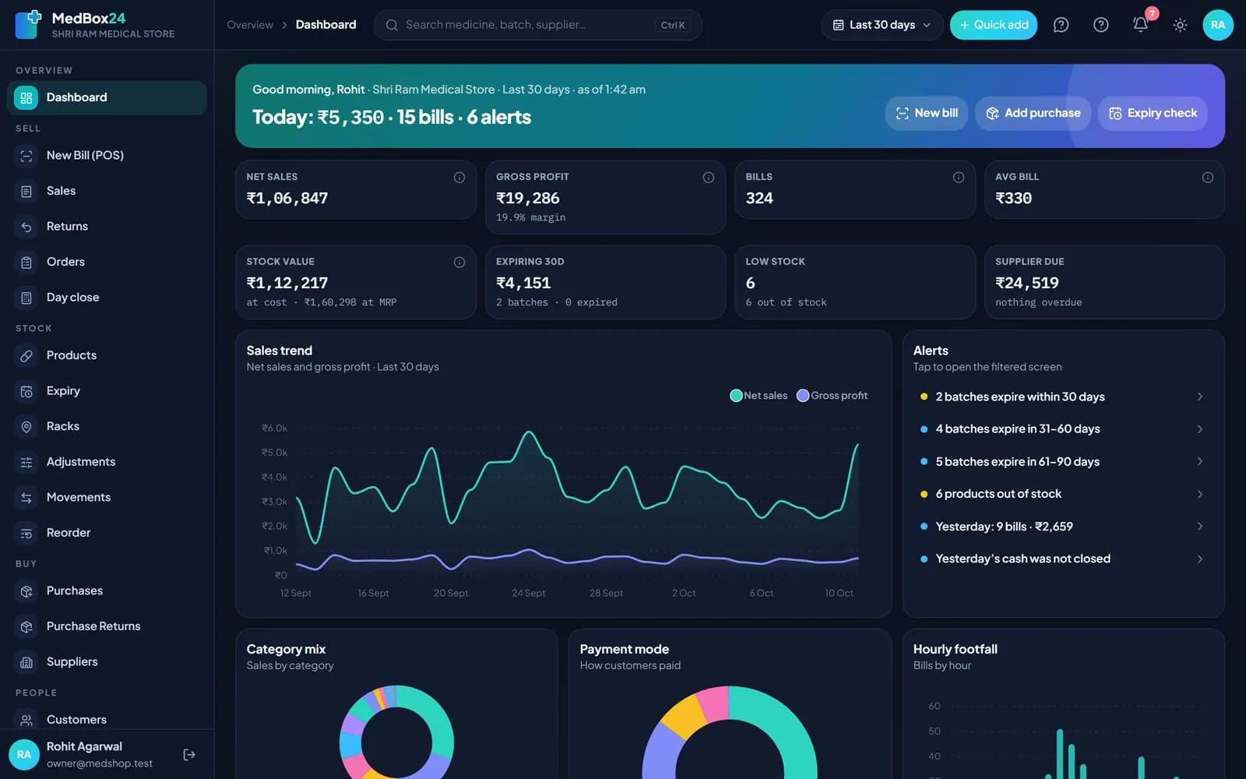This screenshot has height=779, width=1246.
Task: Open the help question-mark icon
Action: 1100,25
